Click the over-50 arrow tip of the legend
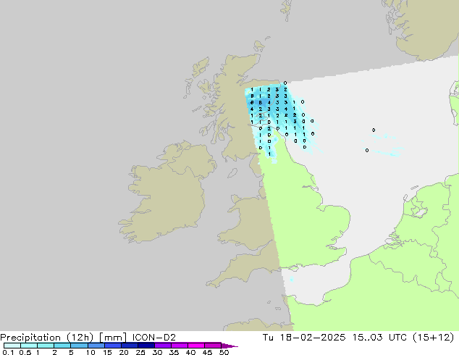This screenshot has width=459, height=355. pyautogui.click(x=230, y=346)
